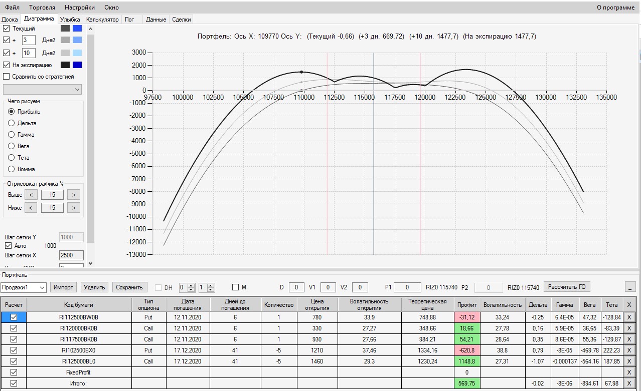Remove the RI112500BW0B row with X
Screen dimensions: 641x391
629,317
